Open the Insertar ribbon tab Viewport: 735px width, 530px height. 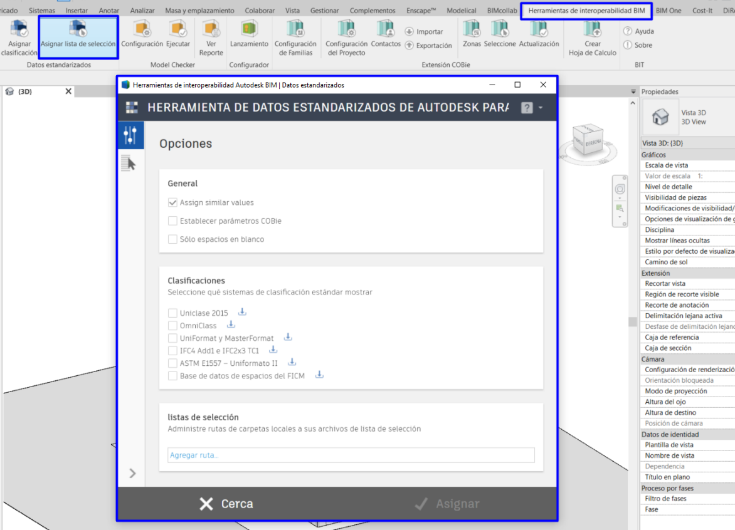click(x=77, y=10)
